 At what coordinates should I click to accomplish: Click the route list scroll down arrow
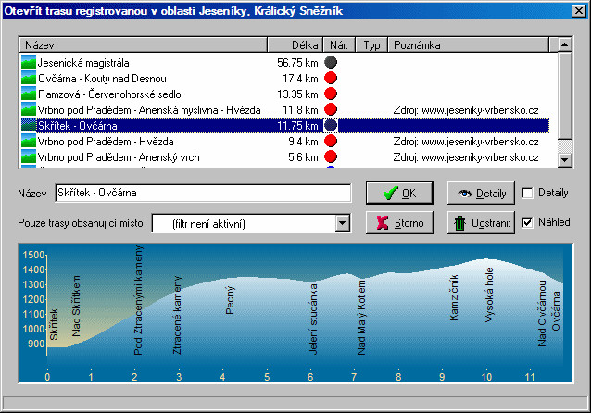coord(565,160)
